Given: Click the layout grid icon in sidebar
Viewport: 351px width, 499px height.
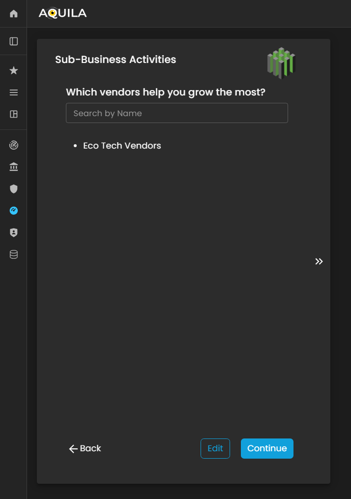Looking at the screenshot, I should pos(14,114).
